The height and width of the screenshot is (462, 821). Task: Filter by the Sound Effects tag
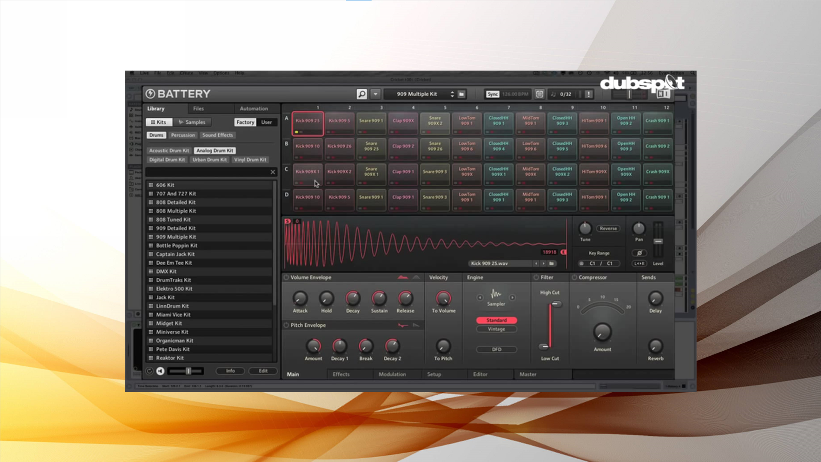point(218,135)
